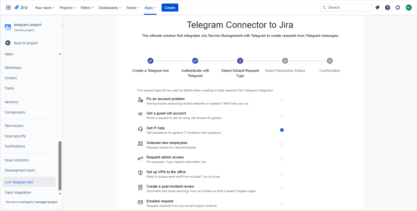Expand the Your work dropdown
This screenshot has height=211, width=417.
click(45, 8)
